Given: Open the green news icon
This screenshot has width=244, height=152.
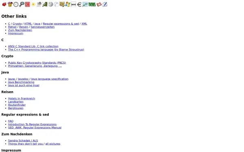Looking at the screenshot, I should 92,4.
